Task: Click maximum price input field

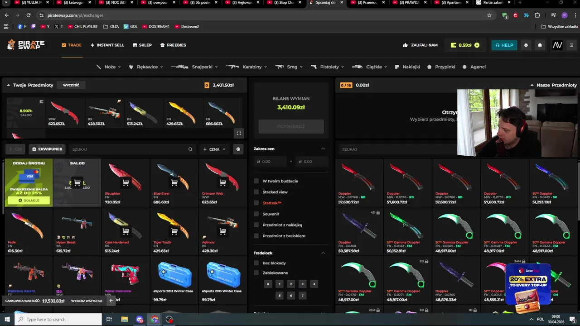Action: pos(312,162)
